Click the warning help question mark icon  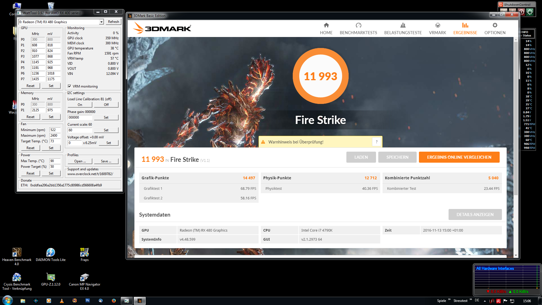tap(376, 142)
